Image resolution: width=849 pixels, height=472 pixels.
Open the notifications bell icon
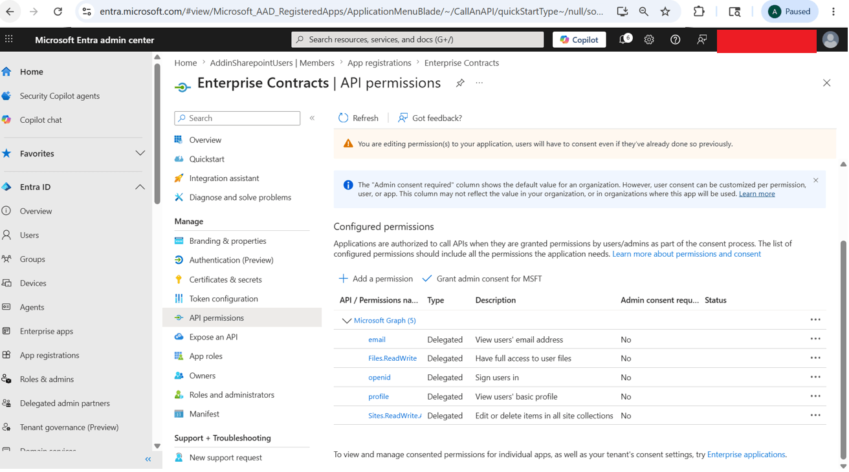pos(624,39)
